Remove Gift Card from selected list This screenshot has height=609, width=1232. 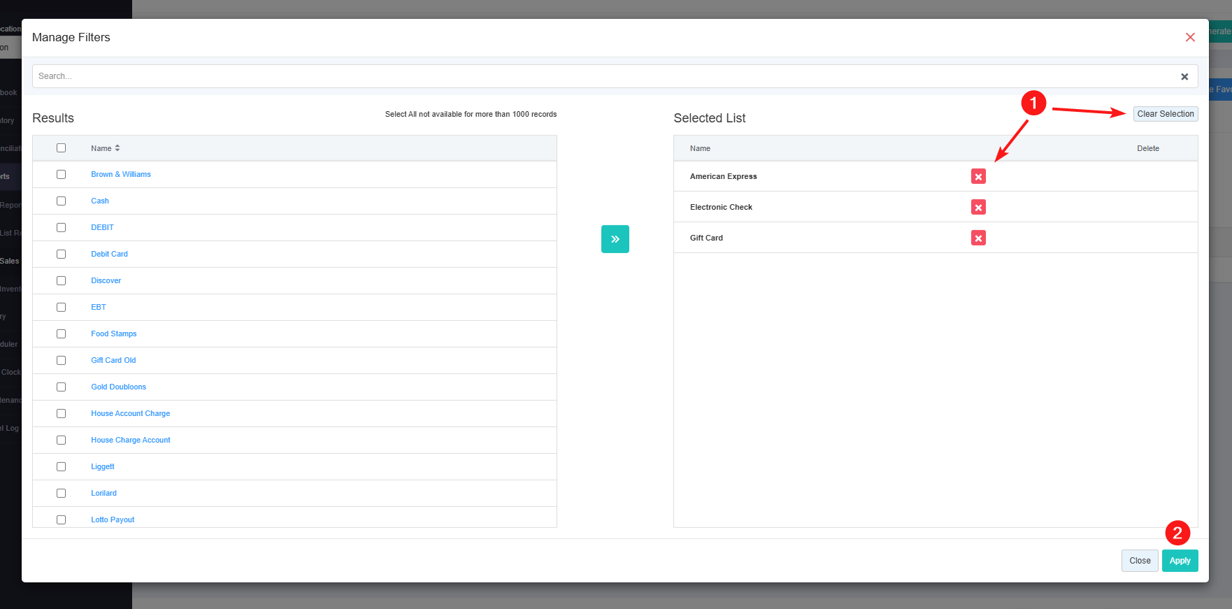click(x=978, y=238)
